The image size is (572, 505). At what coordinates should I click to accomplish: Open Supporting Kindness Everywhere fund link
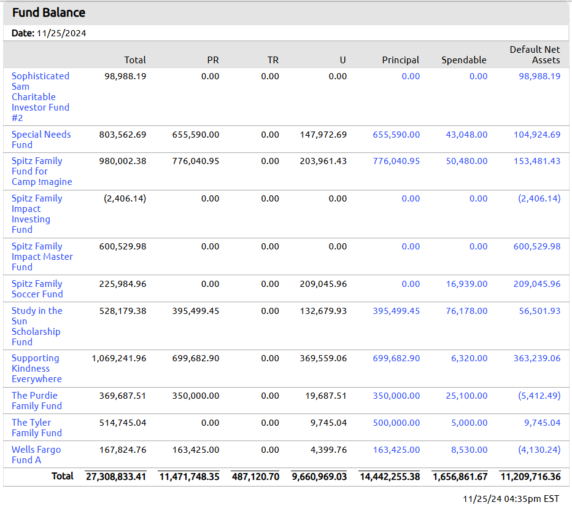coord(36,369)
